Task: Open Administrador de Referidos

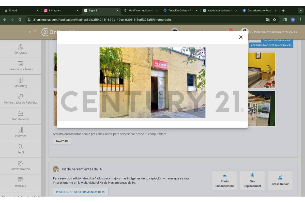Action: (21, 99)
